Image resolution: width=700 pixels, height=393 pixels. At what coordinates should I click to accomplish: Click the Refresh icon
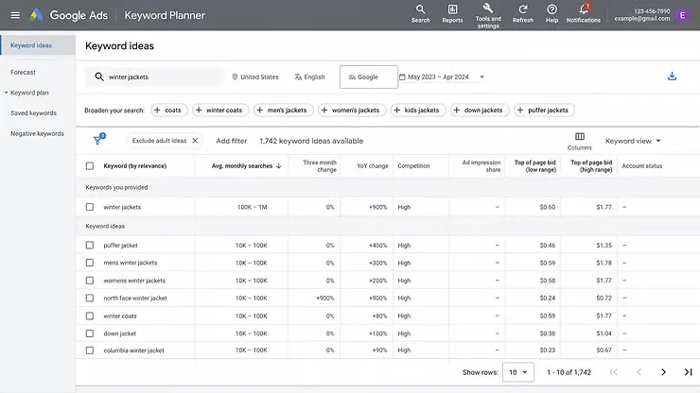point(523,14)
